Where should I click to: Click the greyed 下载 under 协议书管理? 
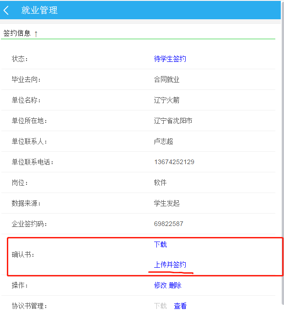click(160, 306)
